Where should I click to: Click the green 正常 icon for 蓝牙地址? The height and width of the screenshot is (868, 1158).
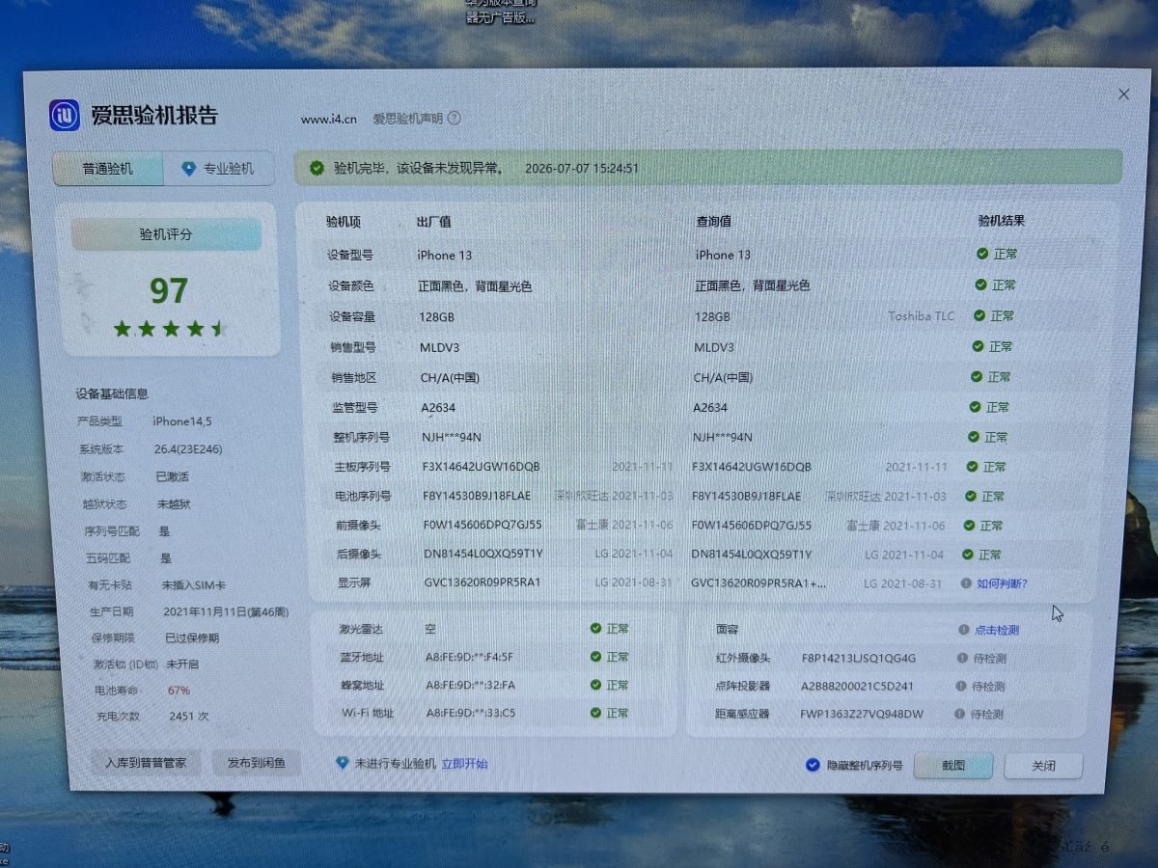pos(596,657)
